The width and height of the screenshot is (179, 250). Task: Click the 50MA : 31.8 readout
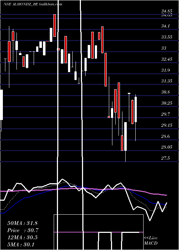(x=22, y=223)
